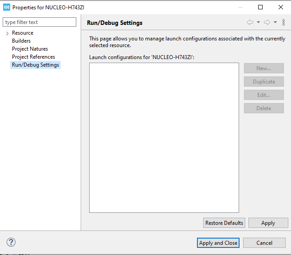Click the Delete button
Screen dimensions: 291x255
point(263,108)
